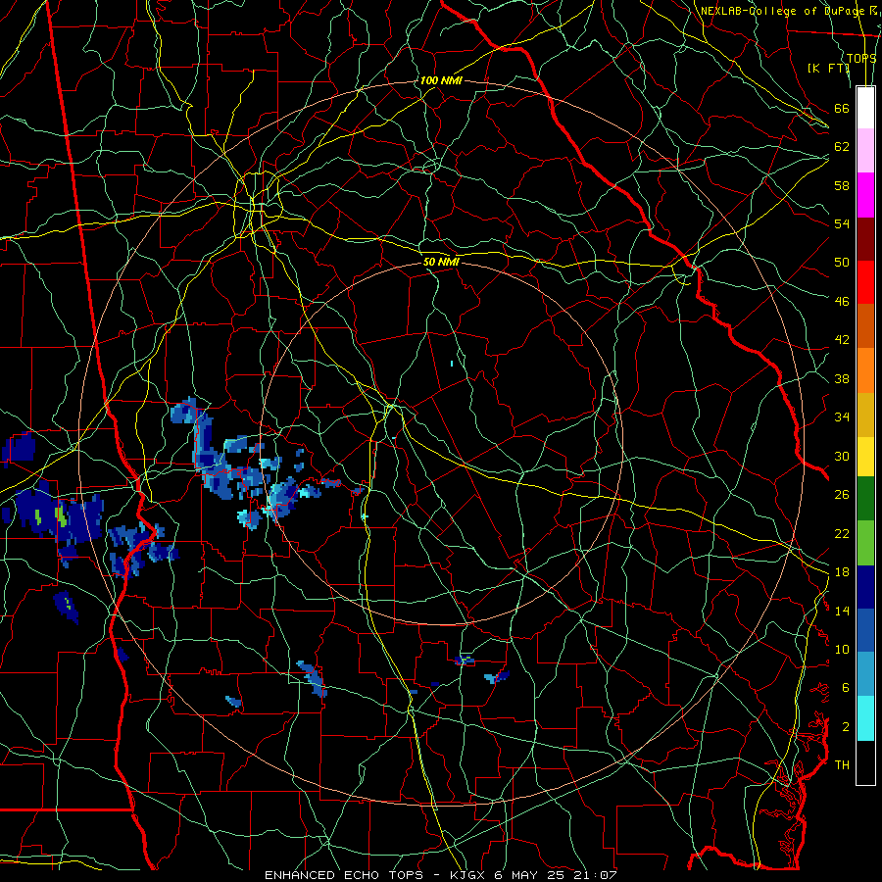Click the 50 legend value label
882x882 pixels.
[x=842, y=262]
